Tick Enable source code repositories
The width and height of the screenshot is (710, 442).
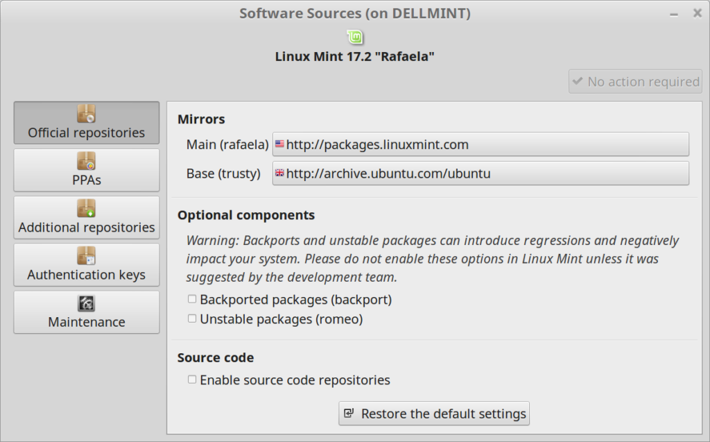tap(192, 380)
